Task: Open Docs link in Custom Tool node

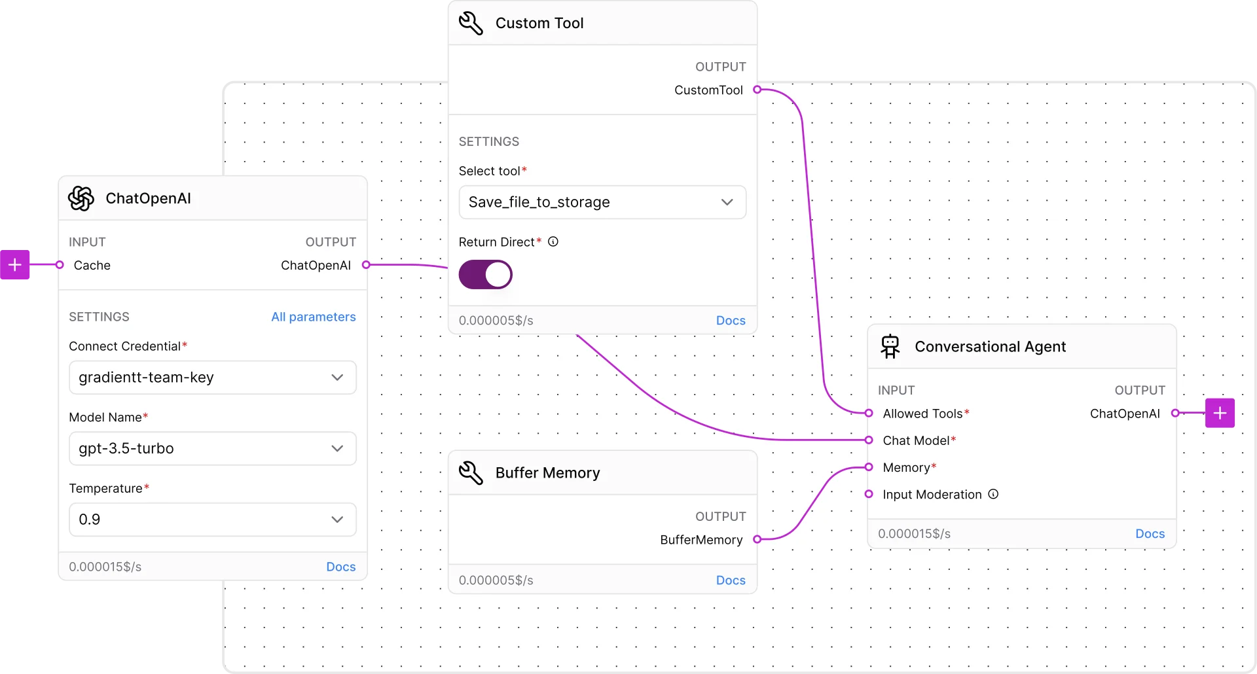Action: click(x=730, y=321)
